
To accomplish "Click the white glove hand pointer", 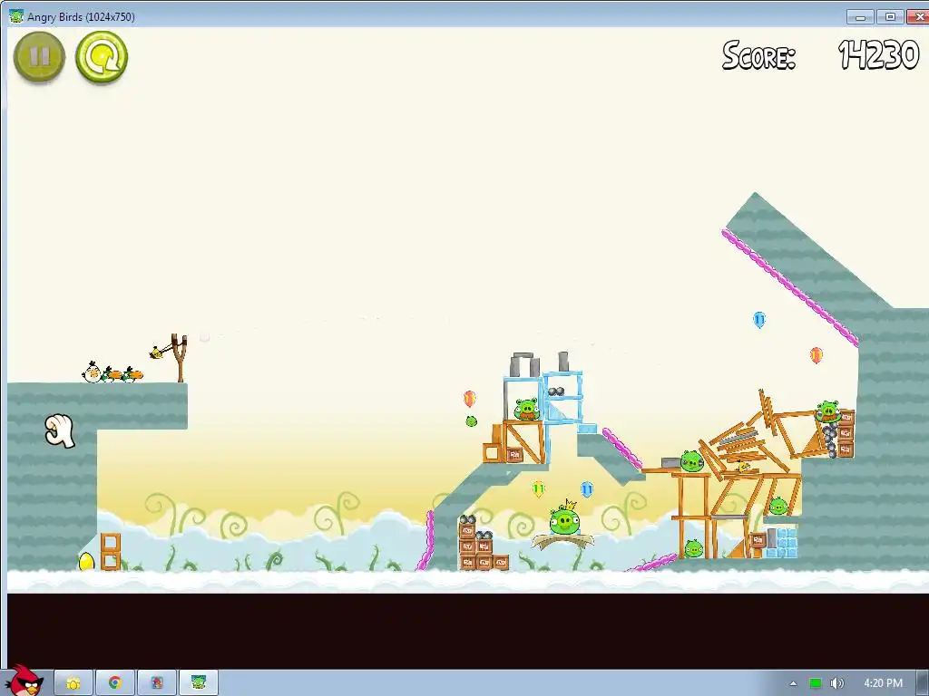I will click(x=60, y=430).
